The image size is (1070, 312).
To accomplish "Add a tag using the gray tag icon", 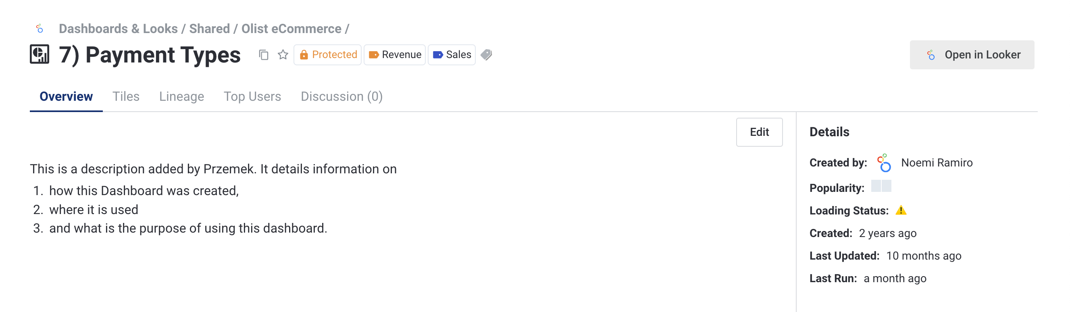I will [486, 55].
